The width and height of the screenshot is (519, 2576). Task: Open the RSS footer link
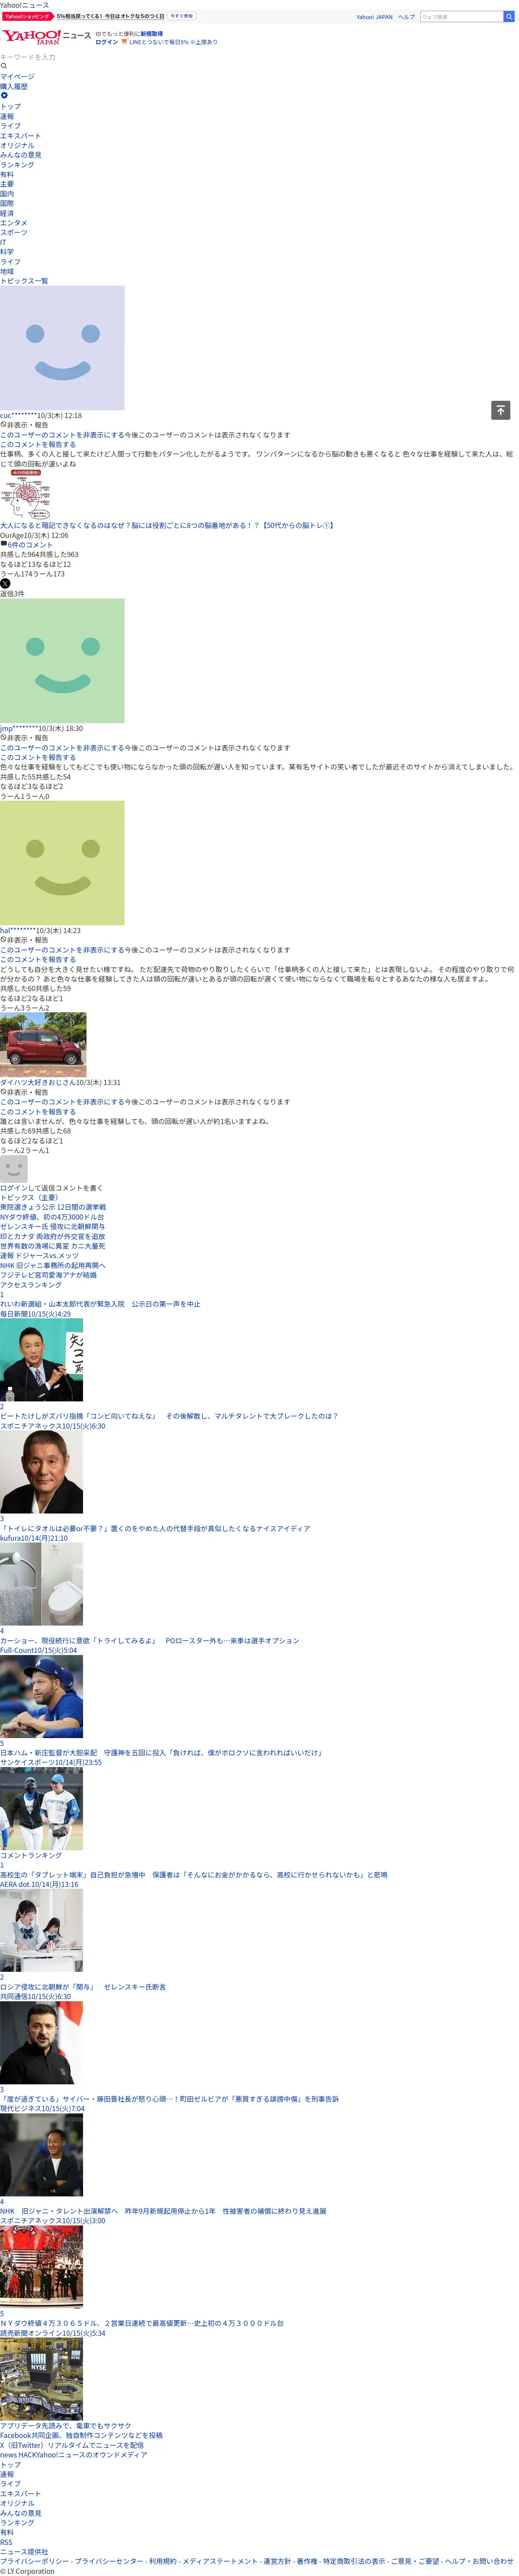coord(6,2542)
